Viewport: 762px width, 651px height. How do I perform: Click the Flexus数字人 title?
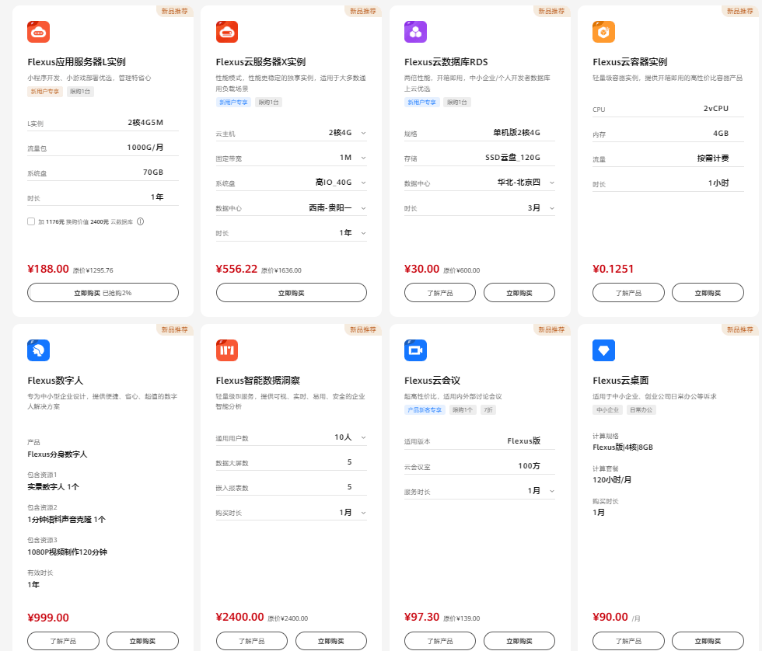(55, 380)
